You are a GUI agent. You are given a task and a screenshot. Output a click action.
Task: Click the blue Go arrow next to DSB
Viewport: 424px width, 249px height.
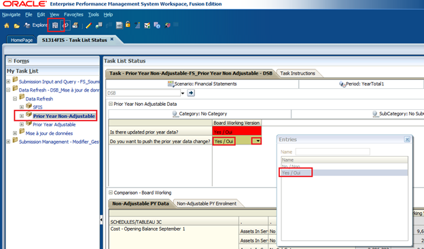point(191,93)
